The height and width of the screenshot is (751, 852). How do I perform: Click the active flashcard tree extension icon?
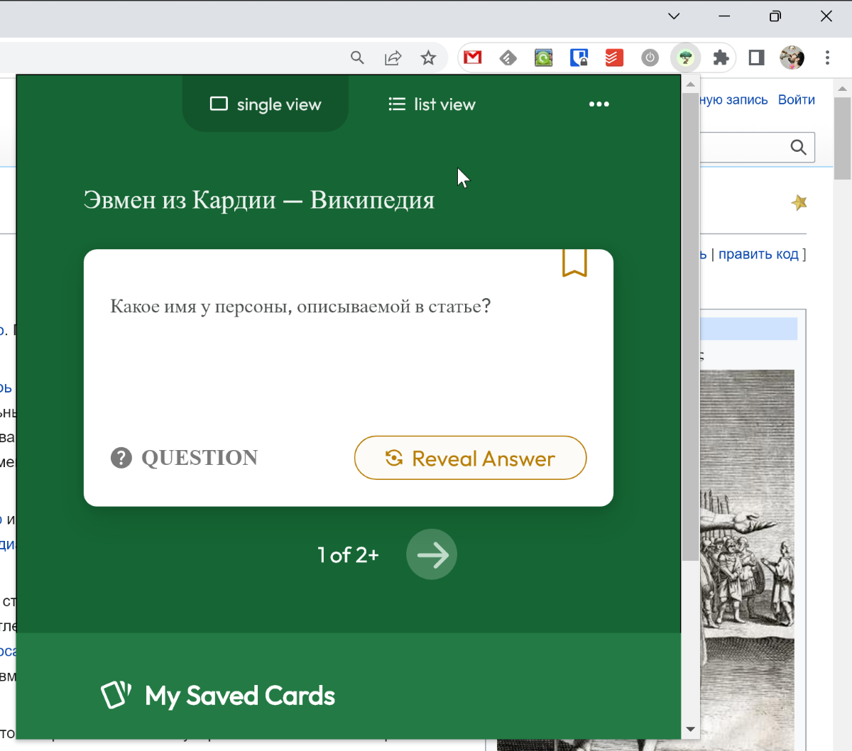[x=685, y=57]
